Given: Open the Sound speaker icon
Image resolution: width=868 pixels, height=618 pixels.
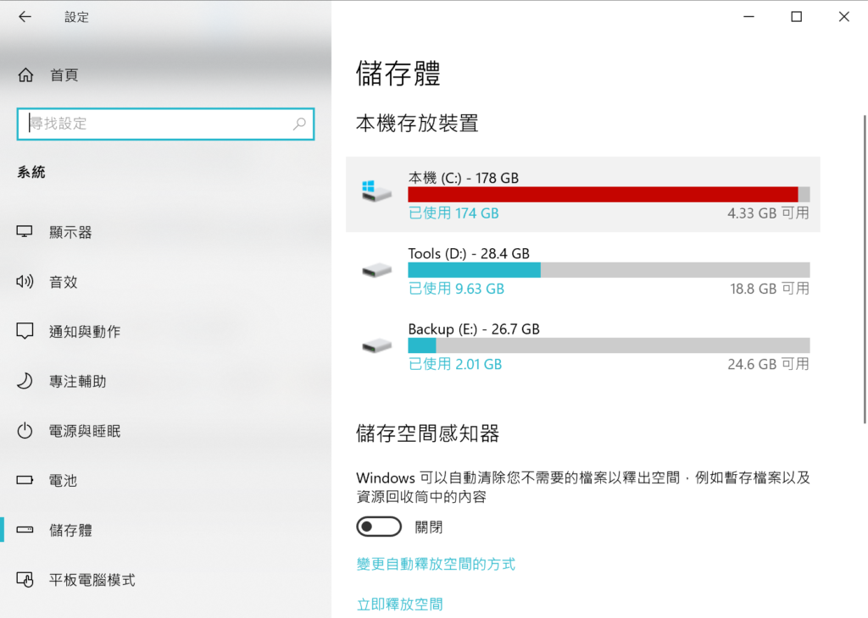Looking at the screenshot, I should click(x=25, y=281).
